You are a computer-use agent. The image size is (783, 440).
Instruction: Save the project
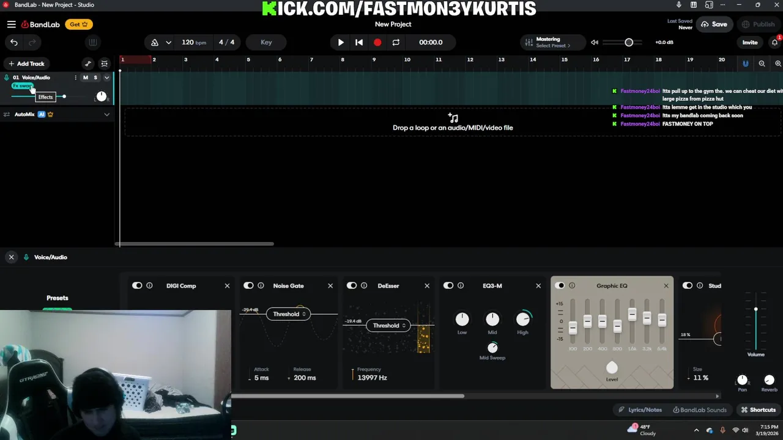[714, 24]
